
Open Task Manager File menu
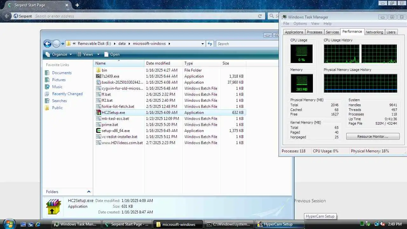[x=286, y=24]
